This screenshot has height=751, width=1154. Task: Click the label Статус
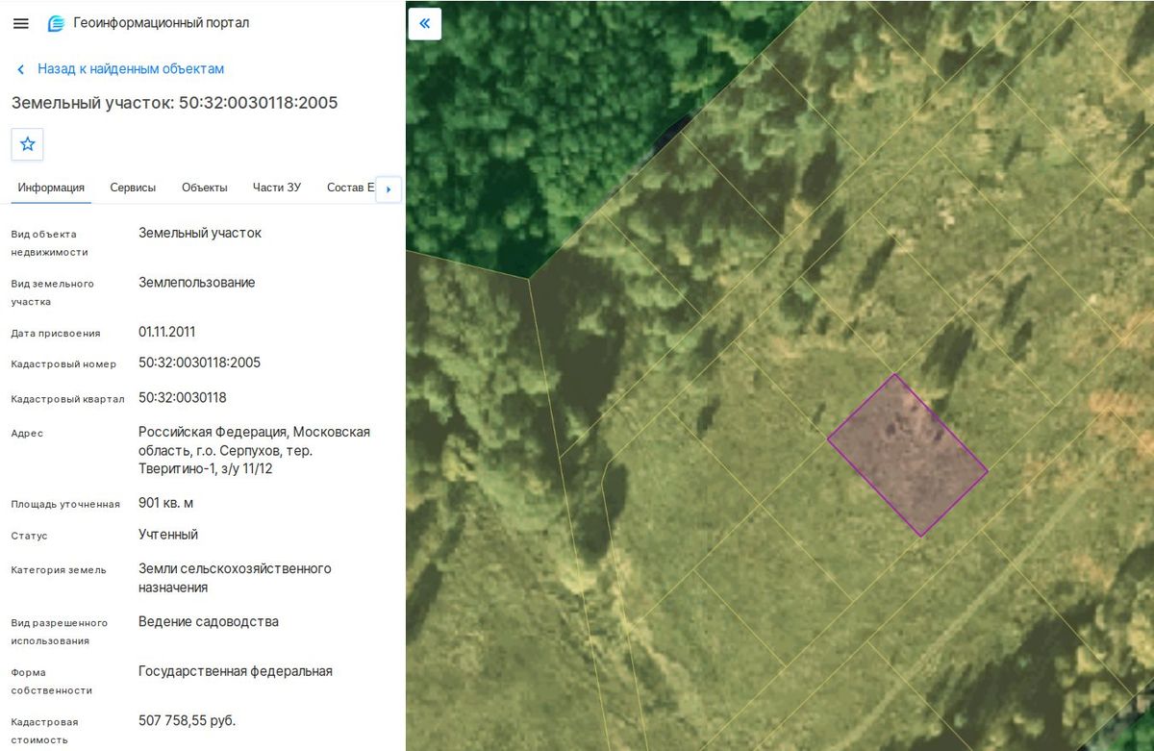[30, 536]
